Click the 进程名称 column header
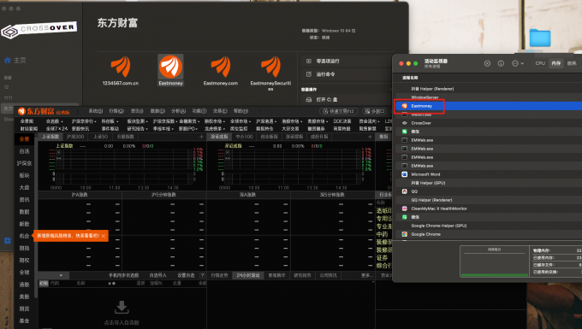582x329 pixels. 410,78
